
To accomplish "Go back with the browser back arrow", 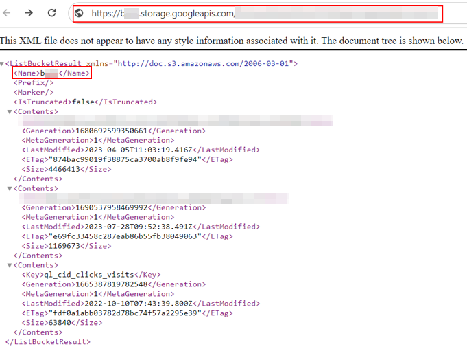I will pos(7,13).
